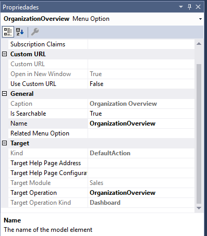Image resolution: width=207 pixels, height=236 pixels.
Task: Close the Propriedades panel
Action: [x=198, y=7]
